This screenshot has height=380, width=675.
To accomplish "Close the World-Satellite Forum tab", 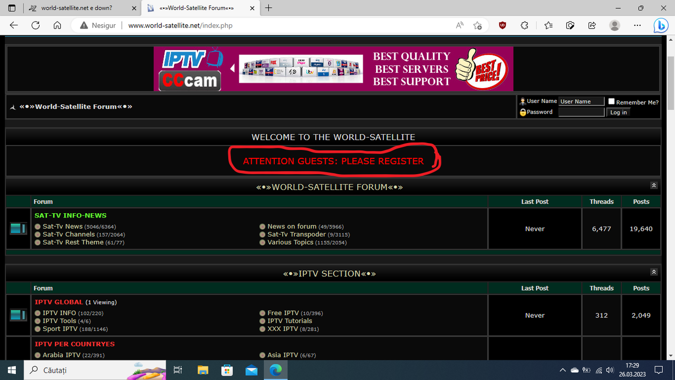I will click(x=253, y=8).
